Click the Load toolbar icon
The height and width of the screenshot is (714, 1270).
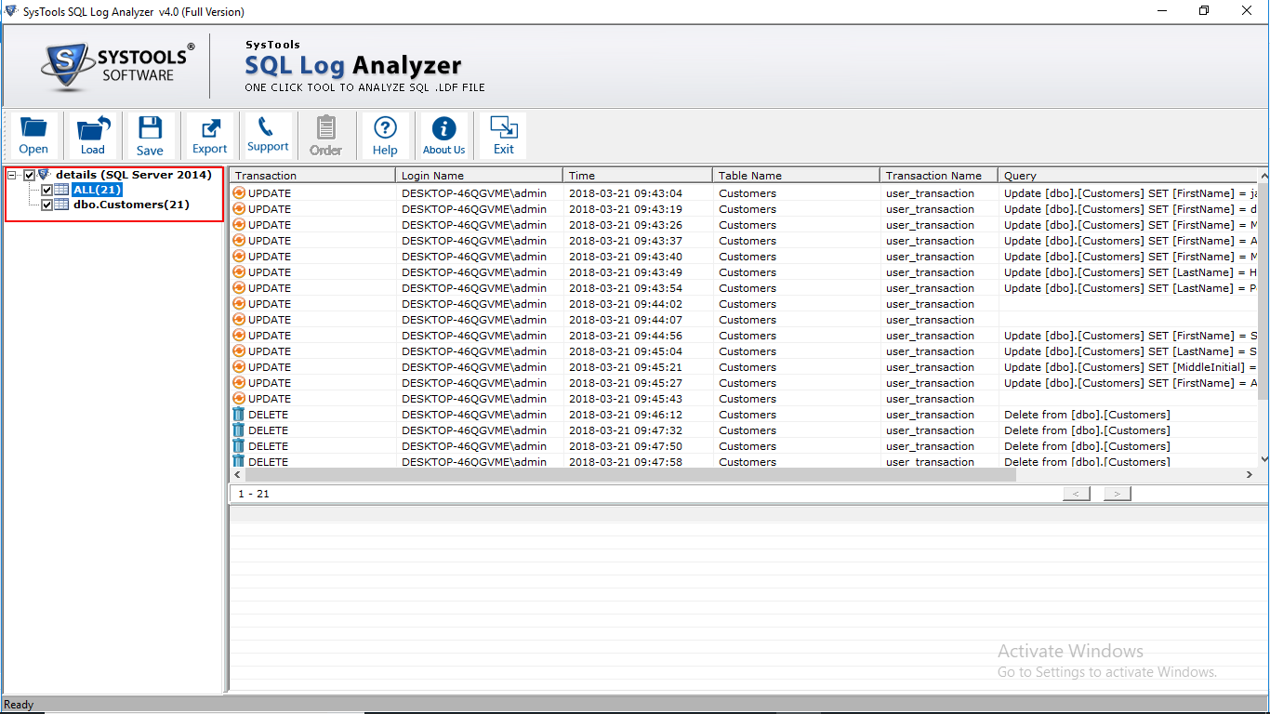(x=93, y=136)
